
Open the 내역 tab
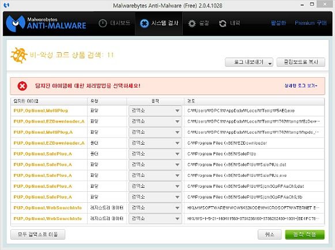pos(229,23)
